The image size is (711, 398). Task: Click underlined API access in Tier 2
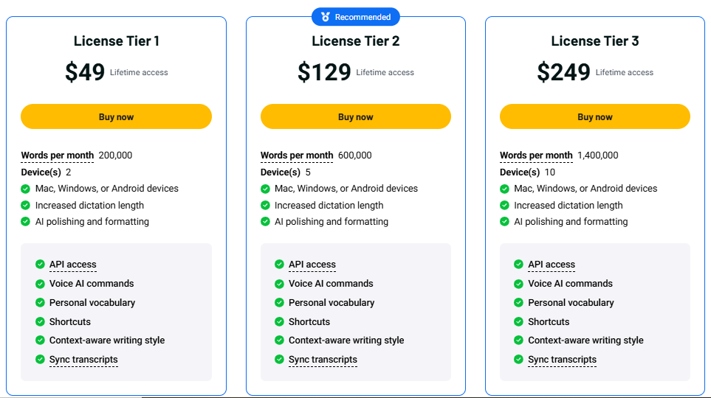[312, 265]
